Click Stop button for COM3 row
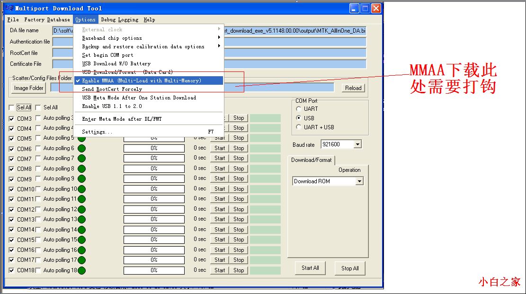The image size is (526, 294). tap(239, 118)
